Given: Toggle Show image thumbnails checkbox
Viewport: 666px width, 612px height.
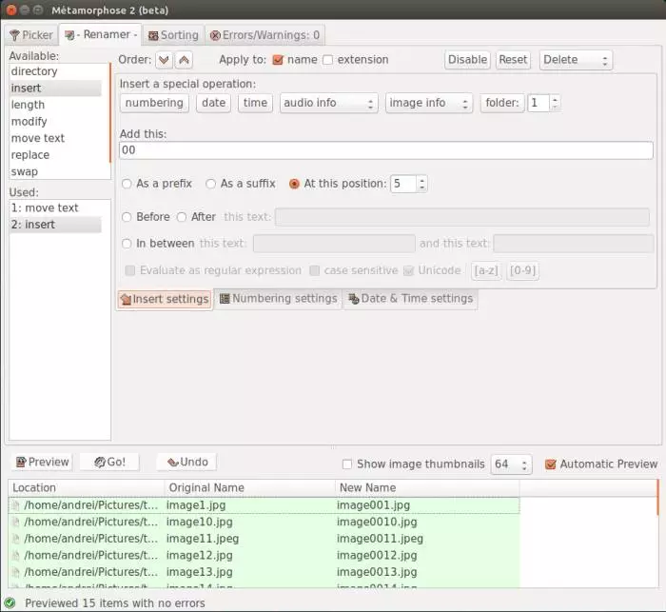Looking at the screenshot, I should tap(347, 464).
